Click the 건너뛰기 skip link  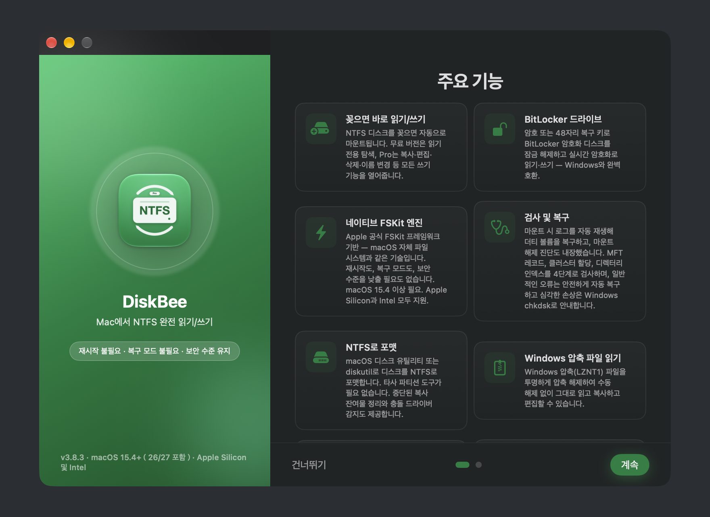tap(309, 465)
